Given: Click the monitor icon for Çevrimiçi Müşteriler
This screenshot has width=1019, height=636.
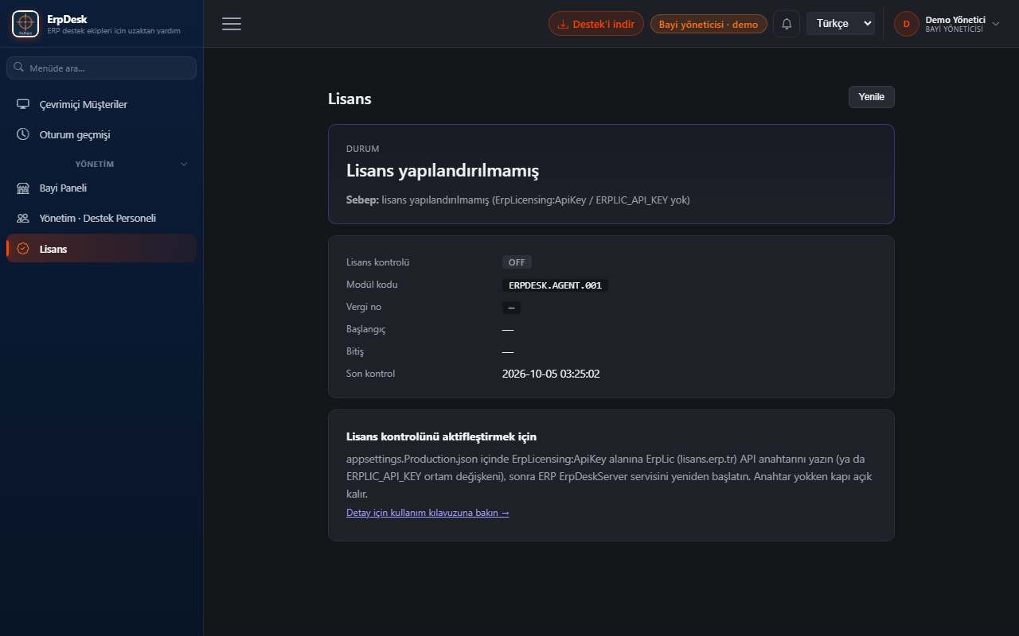Looking at the screenshot, I should click(x=23, y=104).
